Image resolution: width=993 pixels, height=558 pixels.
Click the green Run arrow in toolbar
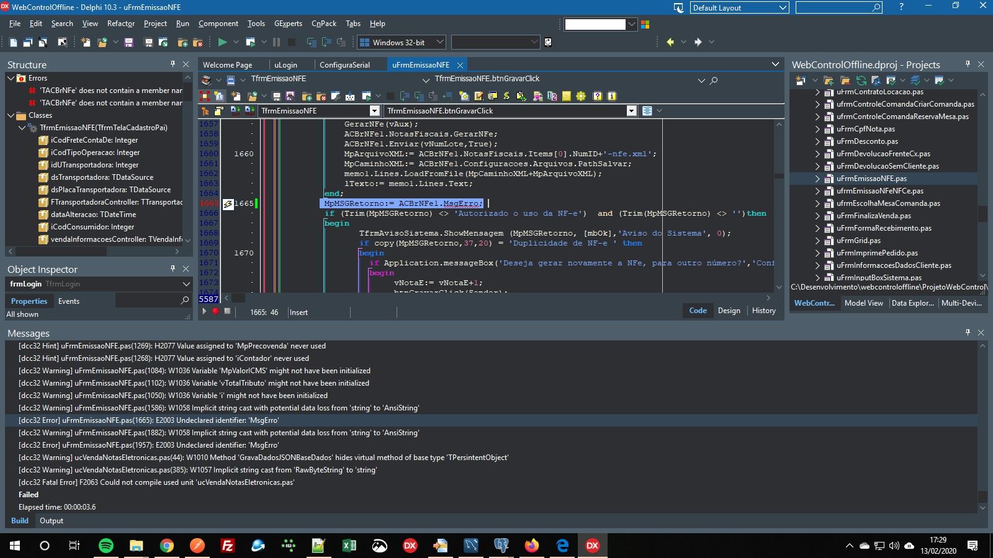[222, 42]
